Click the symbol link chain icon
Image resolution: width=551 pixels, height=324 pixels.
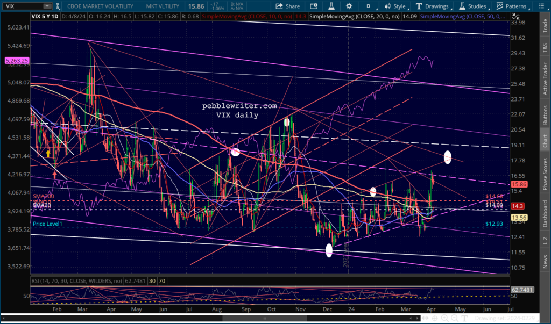[x=57, y=6]
